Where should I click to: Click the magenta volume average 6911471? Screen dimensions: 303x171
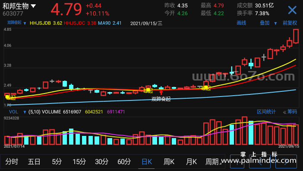point(116,112)
